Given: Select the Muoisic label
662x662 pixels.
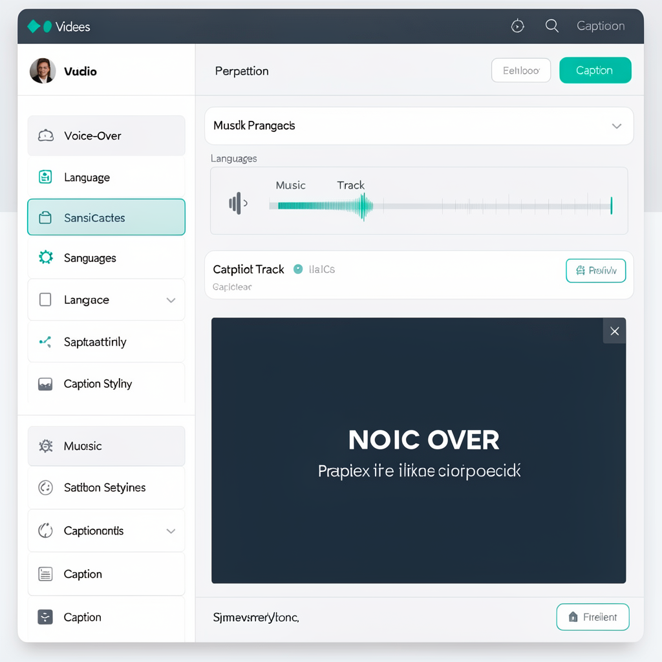Looking at the screenshot, I should 83,446.
